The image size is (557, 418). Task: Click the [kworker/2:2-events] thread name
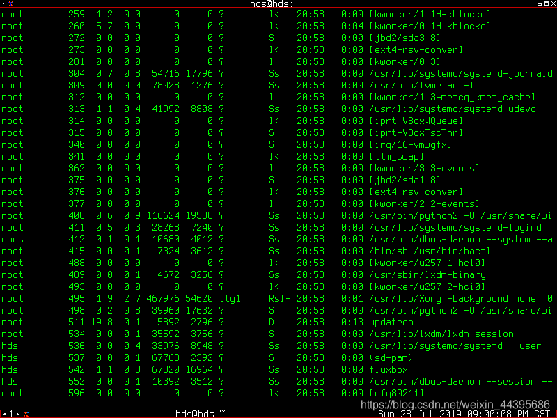click(425, 204)
